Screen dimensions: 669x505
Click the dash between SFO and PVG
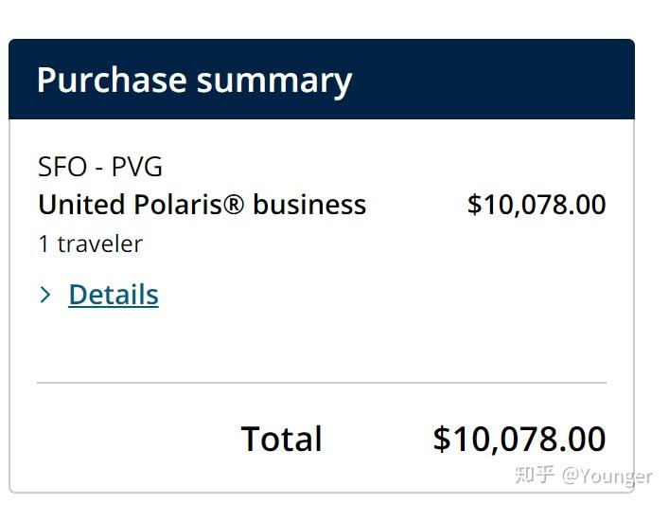point(99,168)
